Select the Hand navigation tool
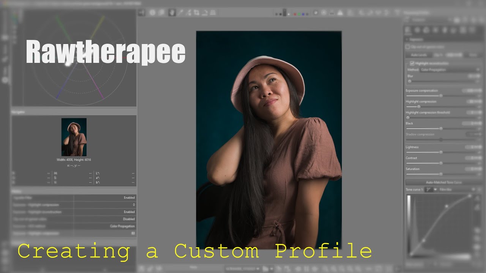Screen dimensions: 486x273 pos(172,13)
